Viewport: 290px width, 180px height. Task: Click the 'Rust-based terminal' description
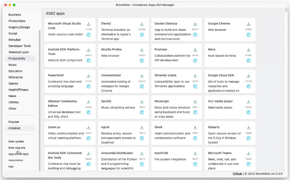point(222,56)
